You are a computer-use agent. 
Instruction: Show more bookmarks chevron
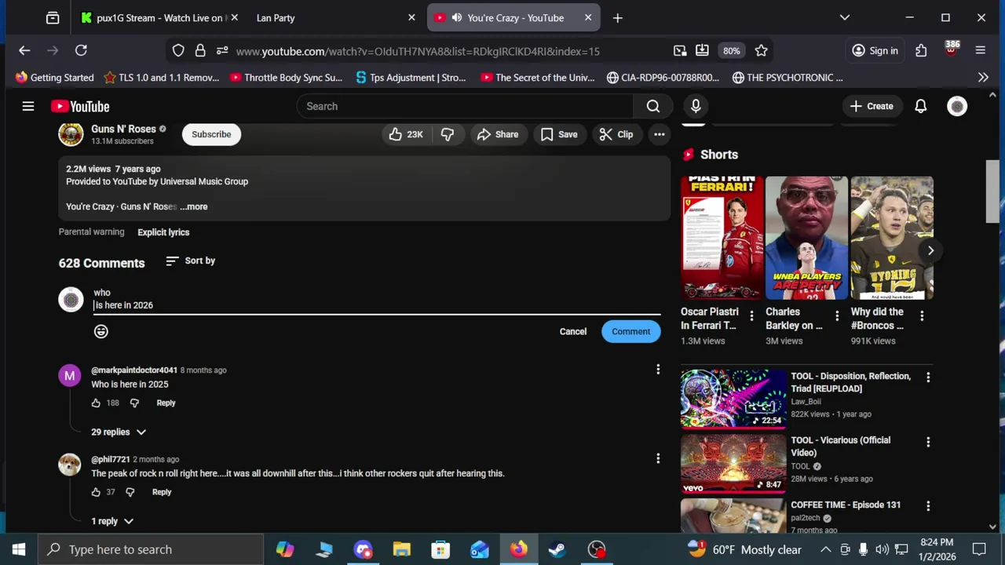pos(983,77)
